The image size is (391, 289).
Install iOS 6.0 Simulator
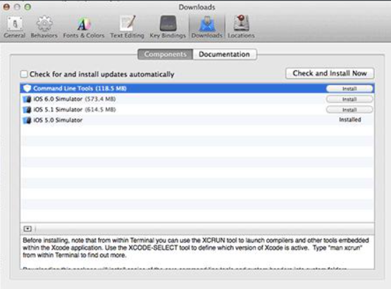click(x=349, y=99)
